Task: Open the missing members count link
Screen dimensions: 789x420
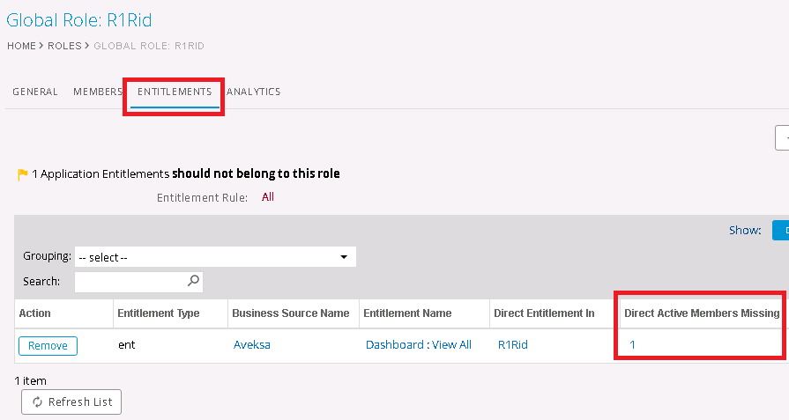Action: [632, 345]
